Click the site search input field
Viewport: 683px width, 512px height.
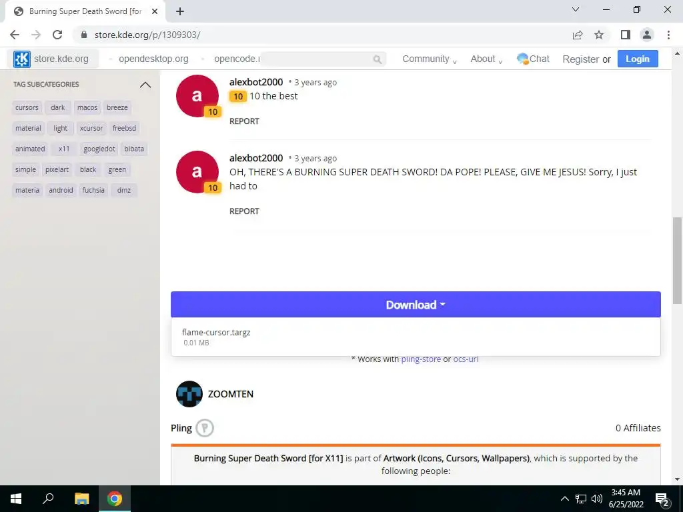[x=322, y=59]
